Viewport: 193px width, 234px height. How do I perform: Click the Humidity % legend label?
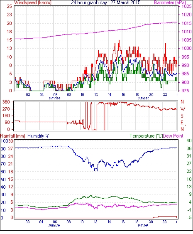click(38, 136)
